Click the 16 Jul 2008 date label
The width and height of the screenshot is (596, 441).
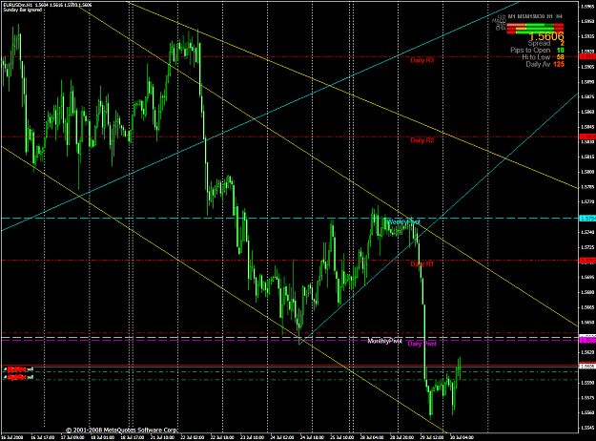[x=13, y=437]
